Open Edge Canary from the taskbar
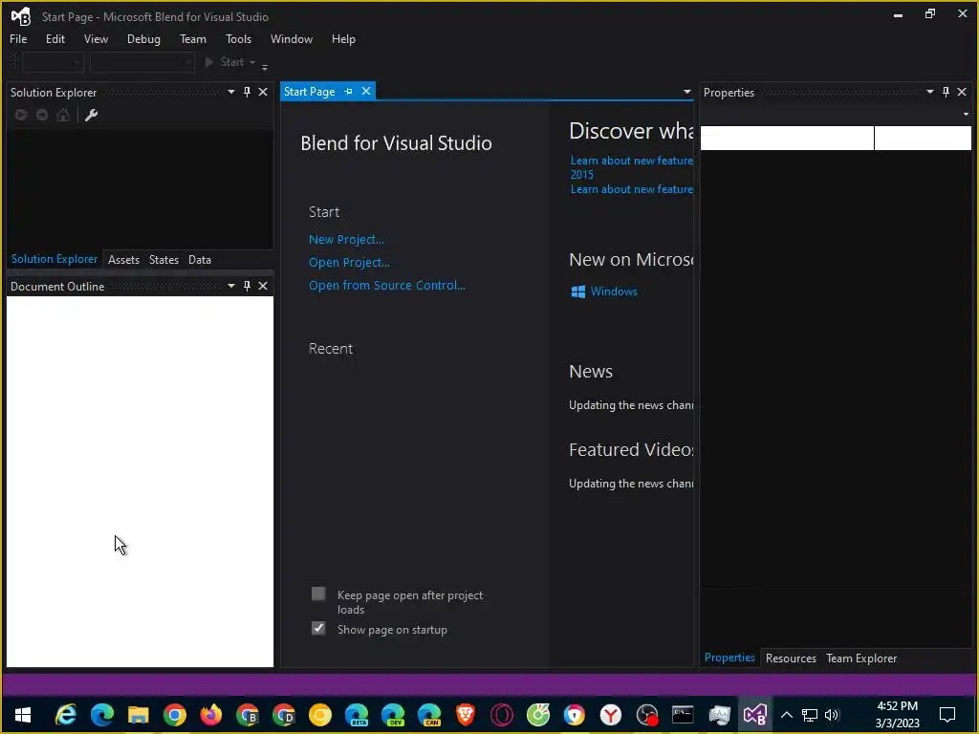Image resolution: width=979 pixels, height=734 pixels. point(429,715)
